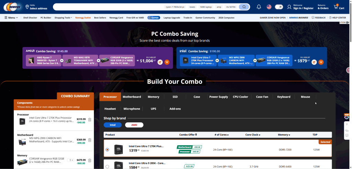
Task: Filter processors by AMD brand
Action: click(x=134, y=125)
